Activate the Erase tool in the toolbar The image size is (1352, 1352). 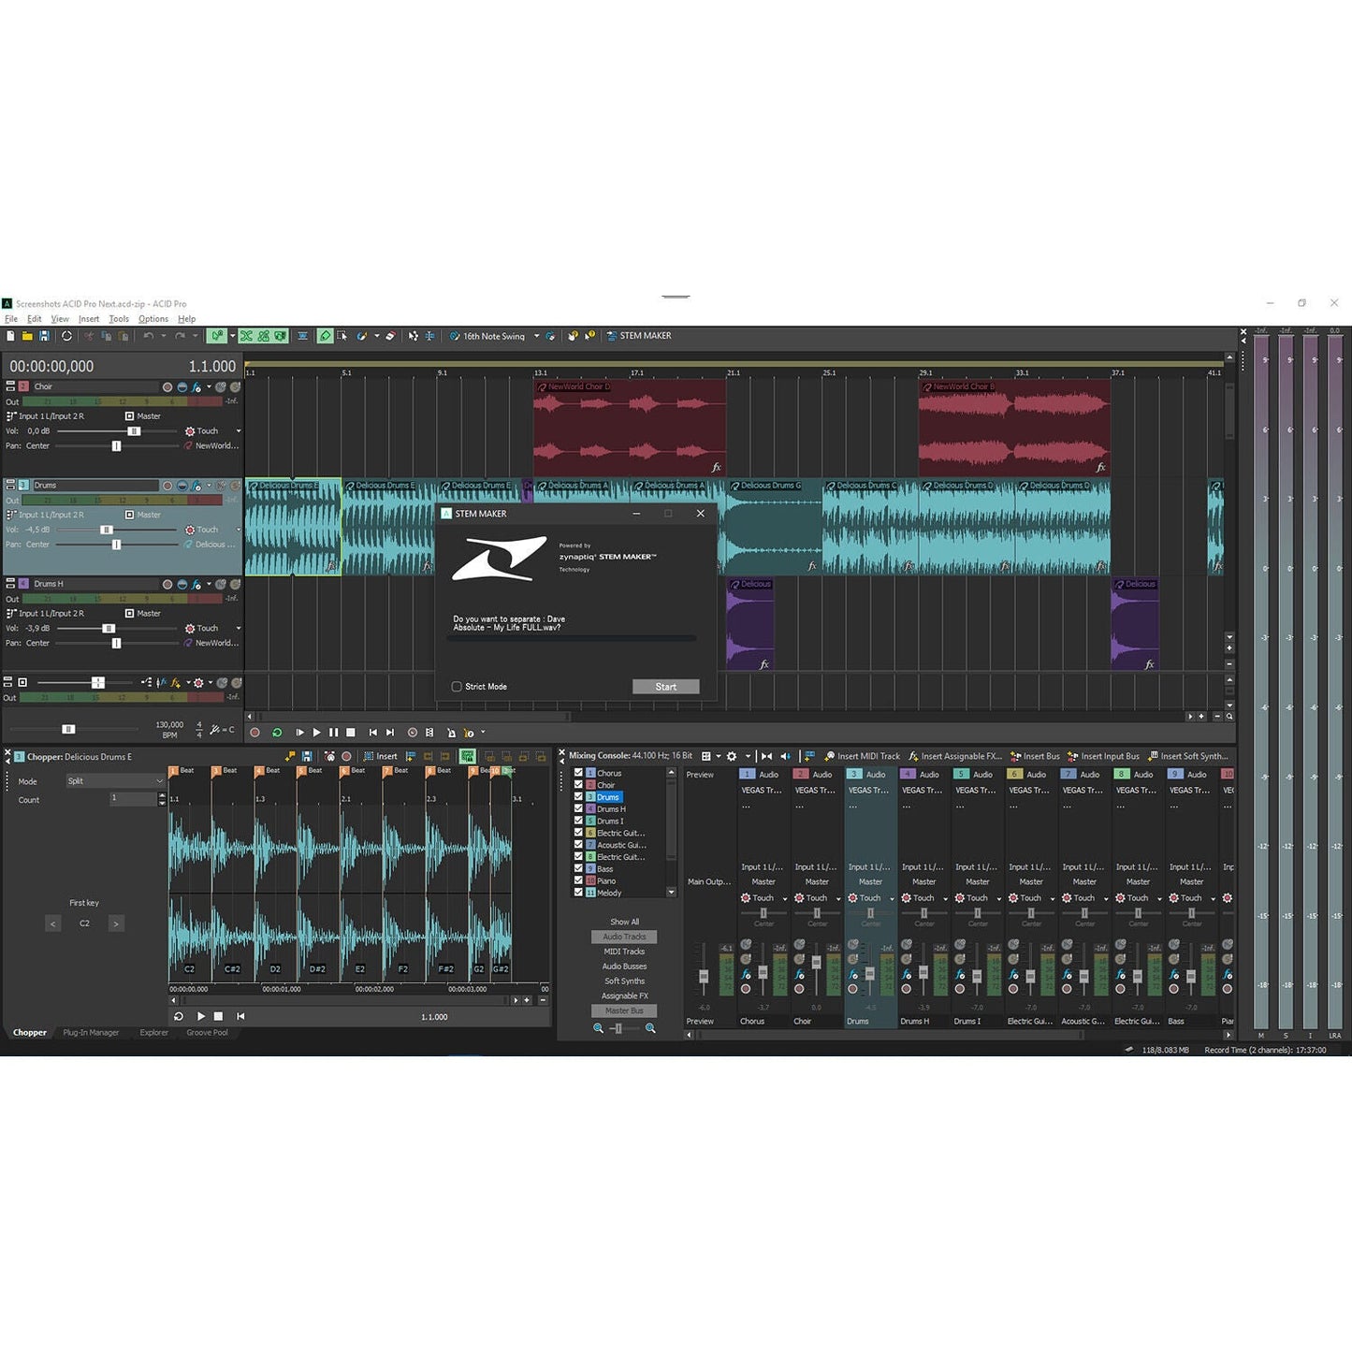390,336
